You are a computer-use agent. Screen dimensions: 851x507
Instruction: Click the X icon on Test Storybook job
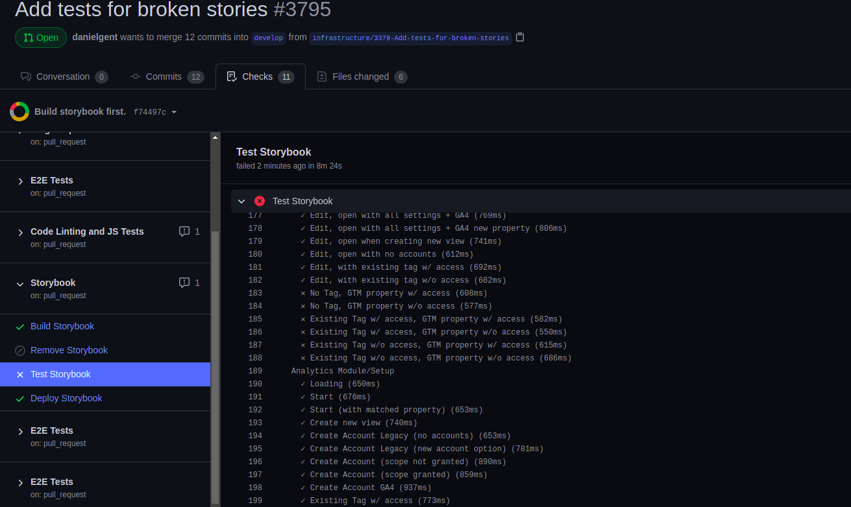[x=20, y=375]
